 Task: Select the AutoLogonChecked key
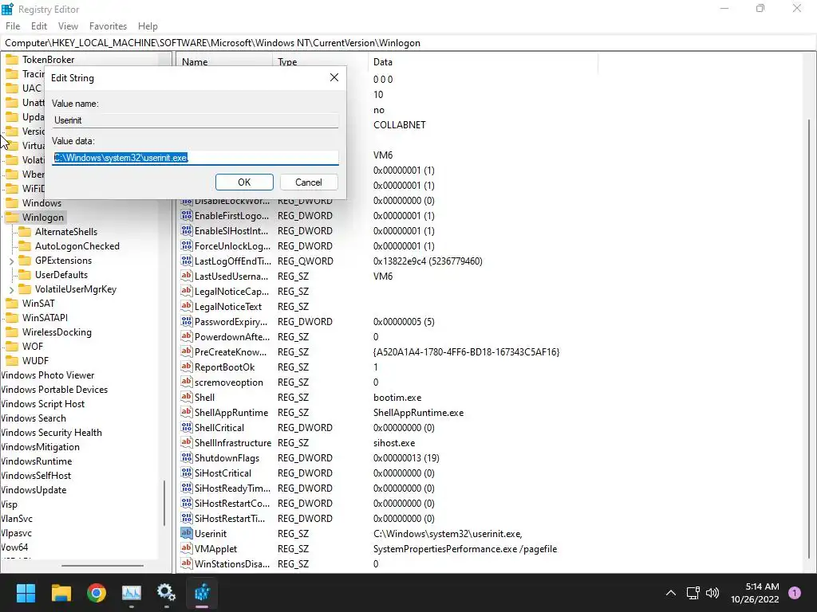(77, 246)
